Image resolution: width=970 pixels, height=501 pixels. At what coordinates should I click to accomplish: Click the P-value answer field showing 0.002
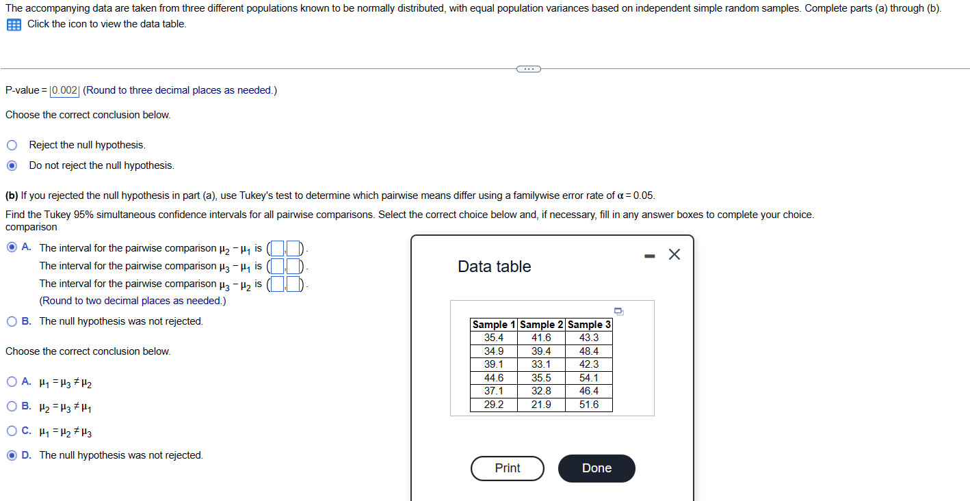tap(64, 90)
